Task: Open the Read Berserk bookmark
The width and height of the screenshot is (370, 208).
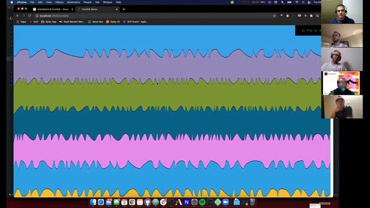Action: [72, 22]
